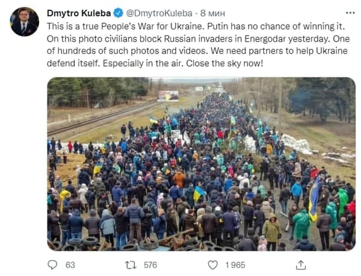Click the 1 965 likes count
Viewport: 361px width, 276px height.
click(x=235, y=265)
